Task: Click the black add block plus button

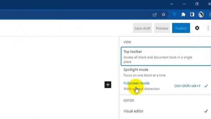Action: [108, 85]
